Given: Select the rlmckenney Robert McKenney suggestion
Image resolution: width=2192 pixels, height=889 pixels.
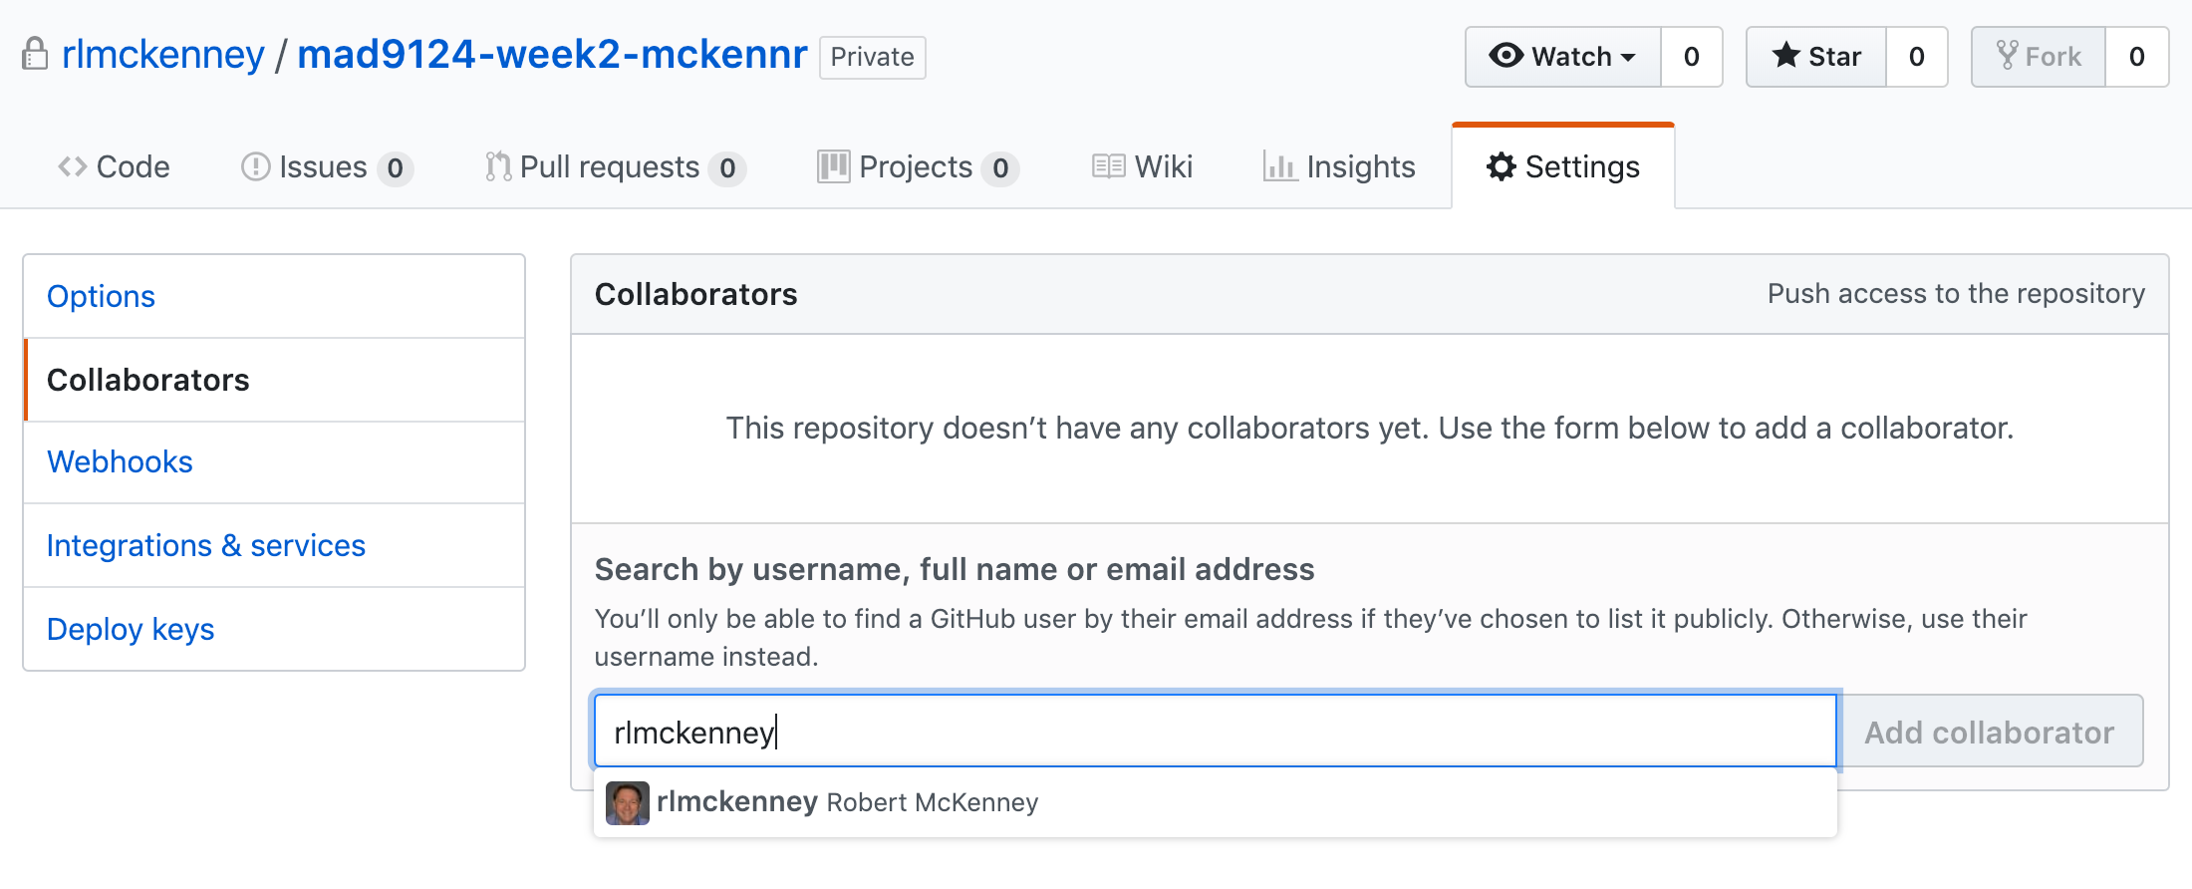Looking at the screenshot, I should pyautogui.click(x=1216, y=802).
